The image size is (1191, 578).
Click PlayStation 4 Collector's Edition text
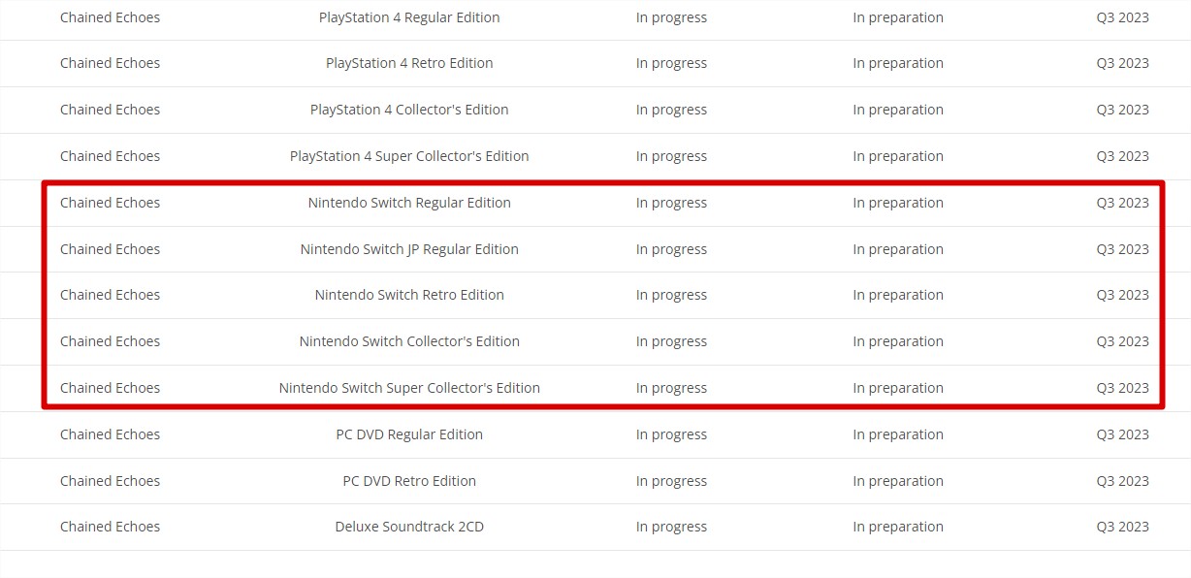pos(409,110)
